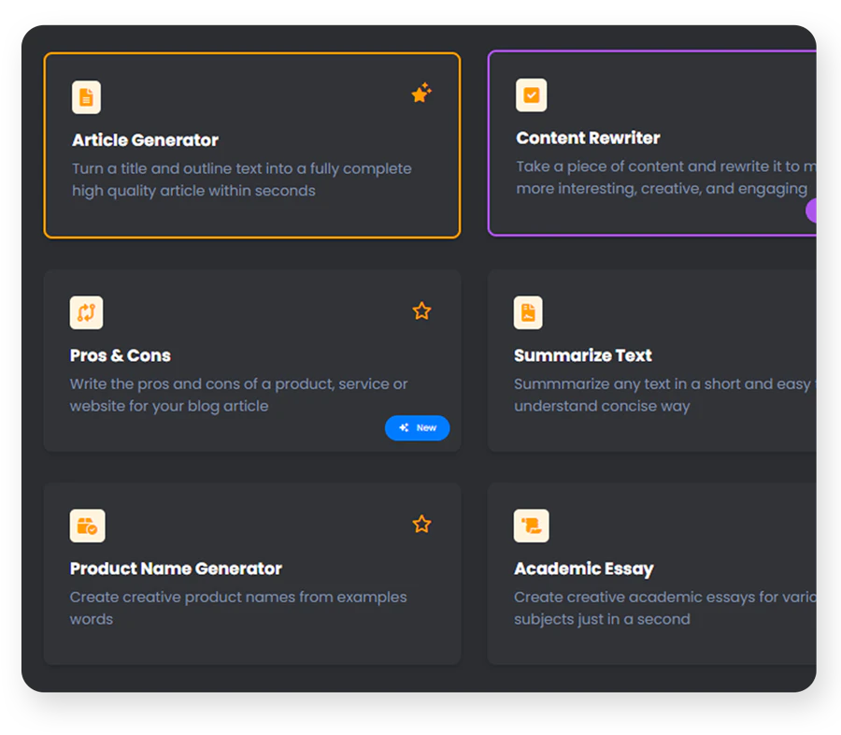Click the blue New badge
The width and height of the screenshot is (841, 735).
pyautogui.click(x=417, y=427)
